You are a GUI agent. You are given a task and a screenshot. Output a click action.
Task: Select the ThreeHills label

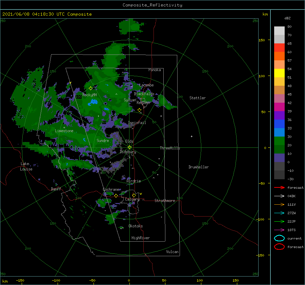tap(170, 148)
